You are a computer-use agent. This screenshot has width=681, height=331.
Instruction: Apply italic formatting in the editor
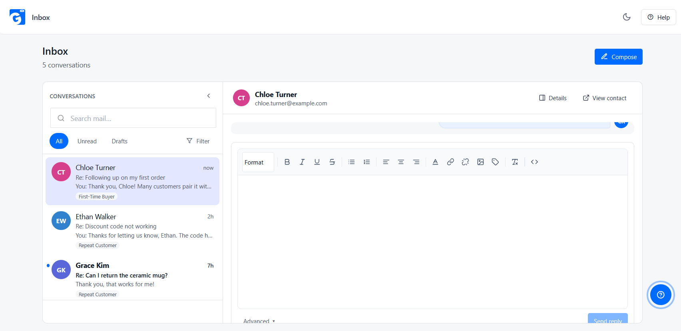(302, 162)
